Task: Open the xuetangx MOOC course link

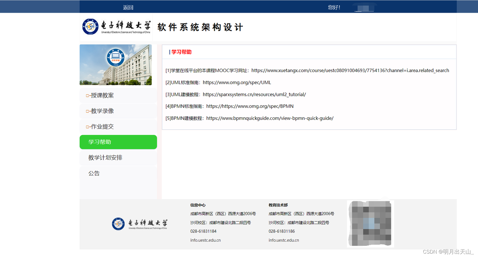Action: click(350, 70)
